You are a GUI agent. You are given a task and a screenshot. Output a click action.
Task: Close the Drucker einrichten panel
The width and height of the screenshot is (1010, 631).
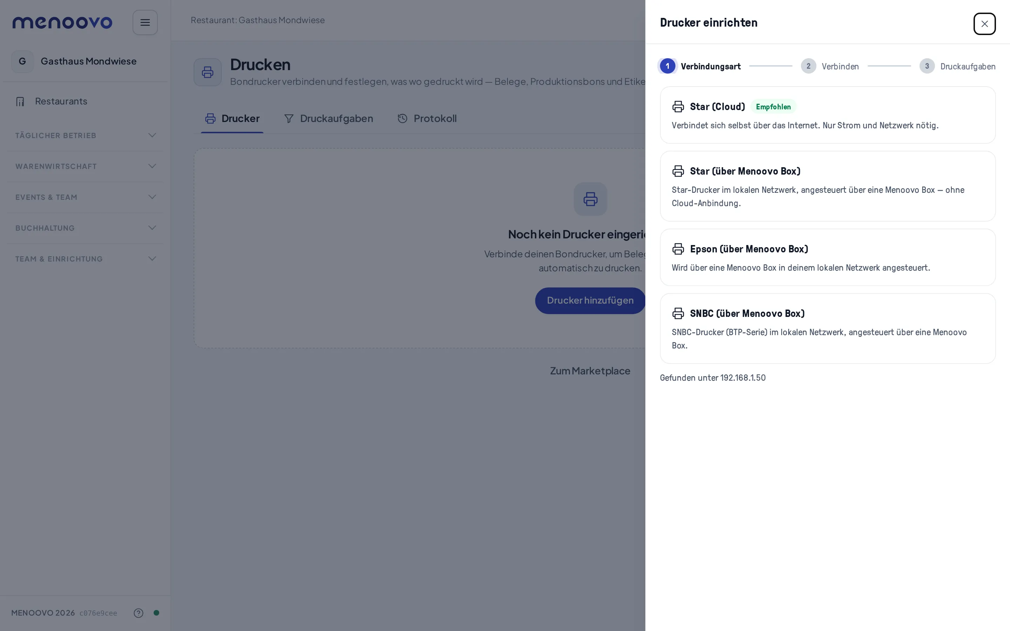point(984,24)
